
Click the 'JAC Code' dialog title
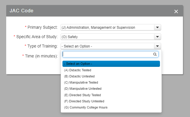pos(22,11)
